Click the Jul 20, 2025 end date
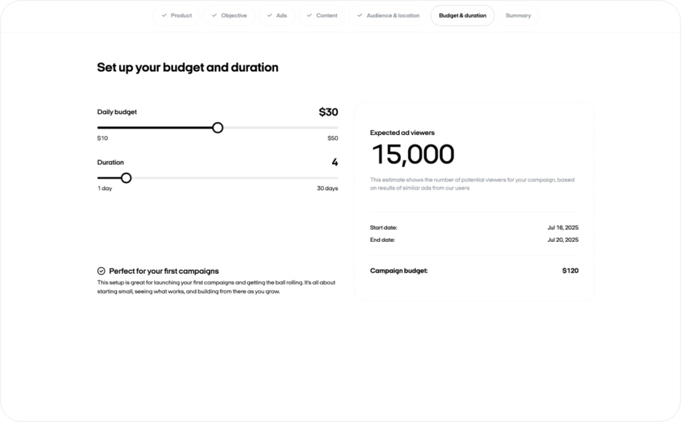This screenshot has height=422, width=681. coord(563,240)
